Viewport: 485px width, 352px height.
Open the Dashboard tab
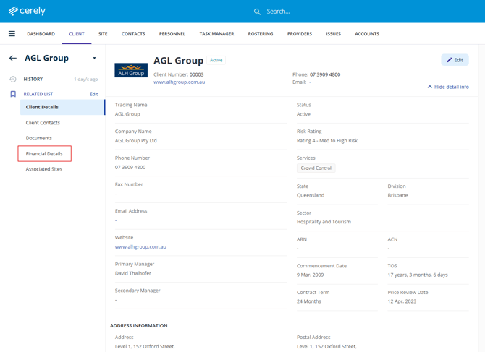coord(41,34)
